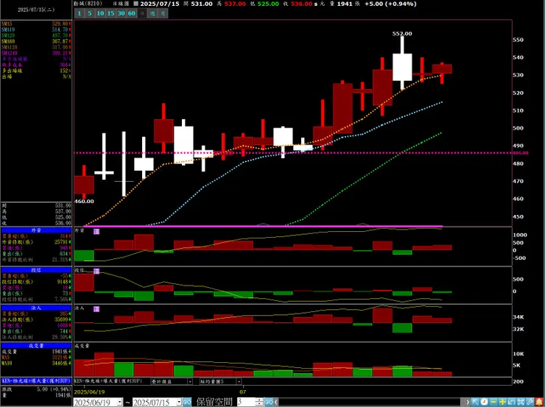Click the yellow minus zoom-out icon
This screenshot has height=407, width=545.
click(493, 402)
